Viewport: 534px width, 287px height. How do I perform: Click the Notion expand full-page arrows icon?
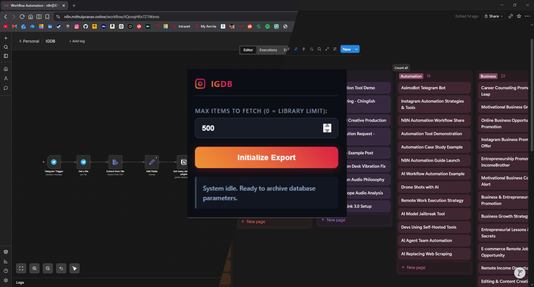pyautogui.click(x=327, y=49)
